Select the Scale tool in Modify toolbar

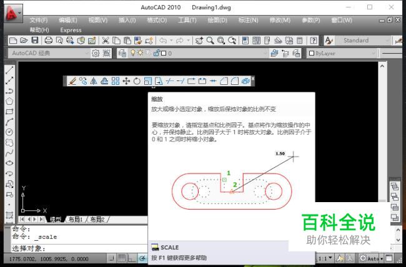[x=147, y=81]
